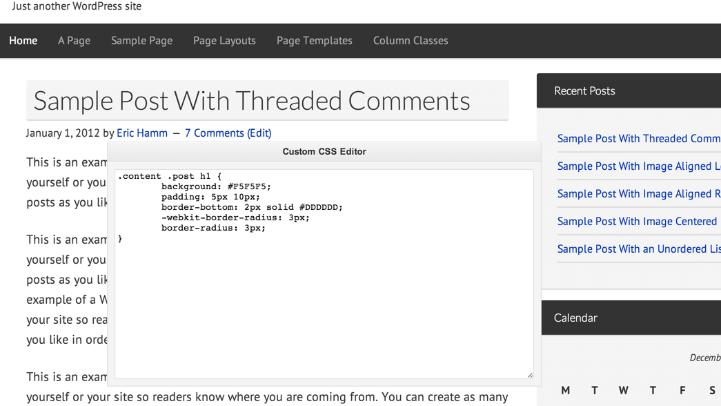Click the 'January 1, 2012' post date
The height and width of the screenshot is (406, 721).
[63, 133]
